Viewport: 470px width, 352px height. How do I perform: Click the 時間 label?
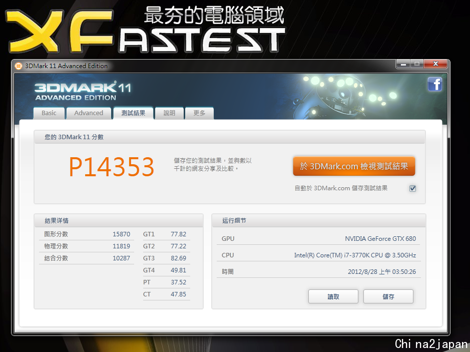[228, 272]
